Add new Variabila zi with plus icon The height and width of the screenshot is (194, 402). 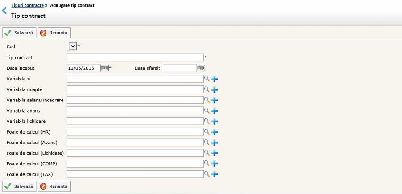pyautogui.click(x=214, y=79)
